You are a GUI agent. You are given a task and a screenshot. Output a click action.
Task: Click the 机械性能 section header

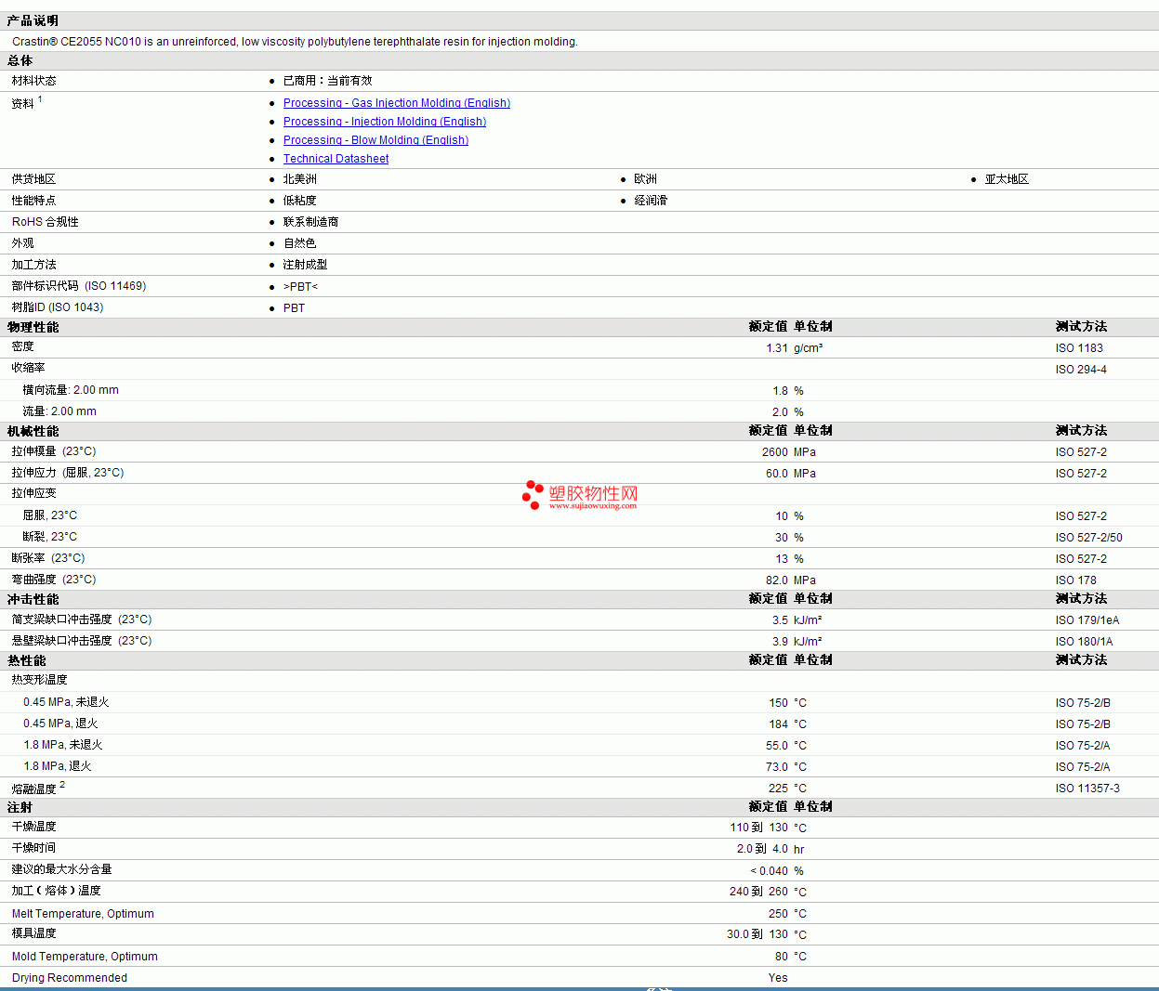33,431
